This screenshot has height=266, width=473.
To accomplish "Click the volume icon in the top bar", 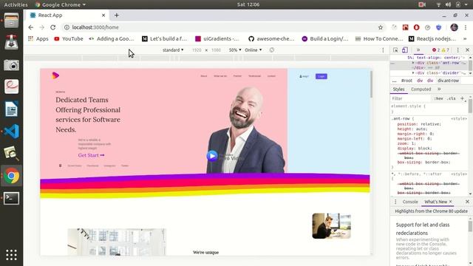I will tap(448, 4).
